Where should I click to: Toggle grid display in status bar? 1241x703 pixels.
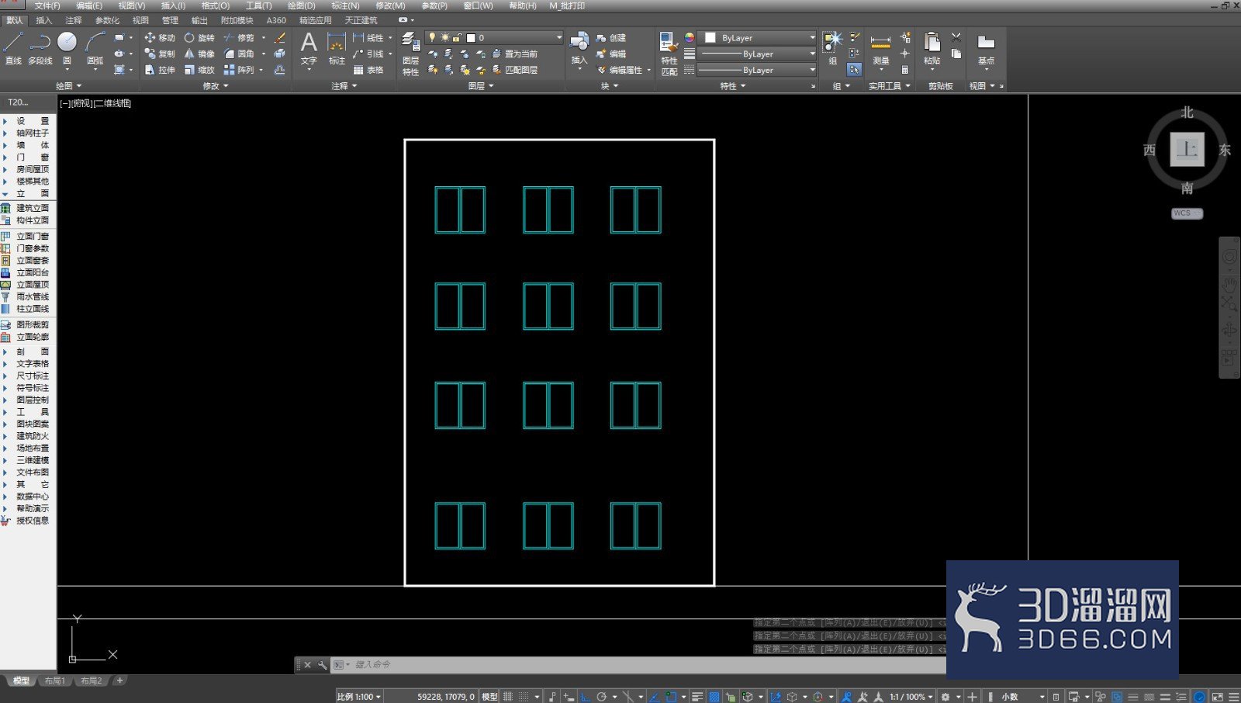(x=508, y=696)
